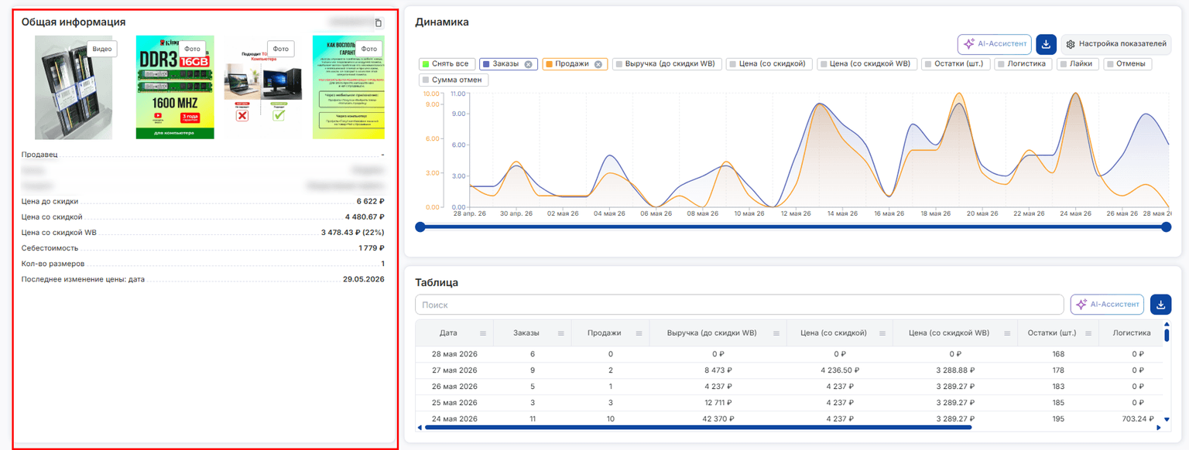Toggle the Снять все checkbox
This screenshot has width=1189, height=450.
[425, 64]
